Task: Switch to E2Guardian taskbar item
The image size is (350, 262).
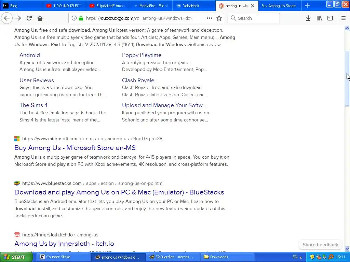Action: click(x=173, y=257)
